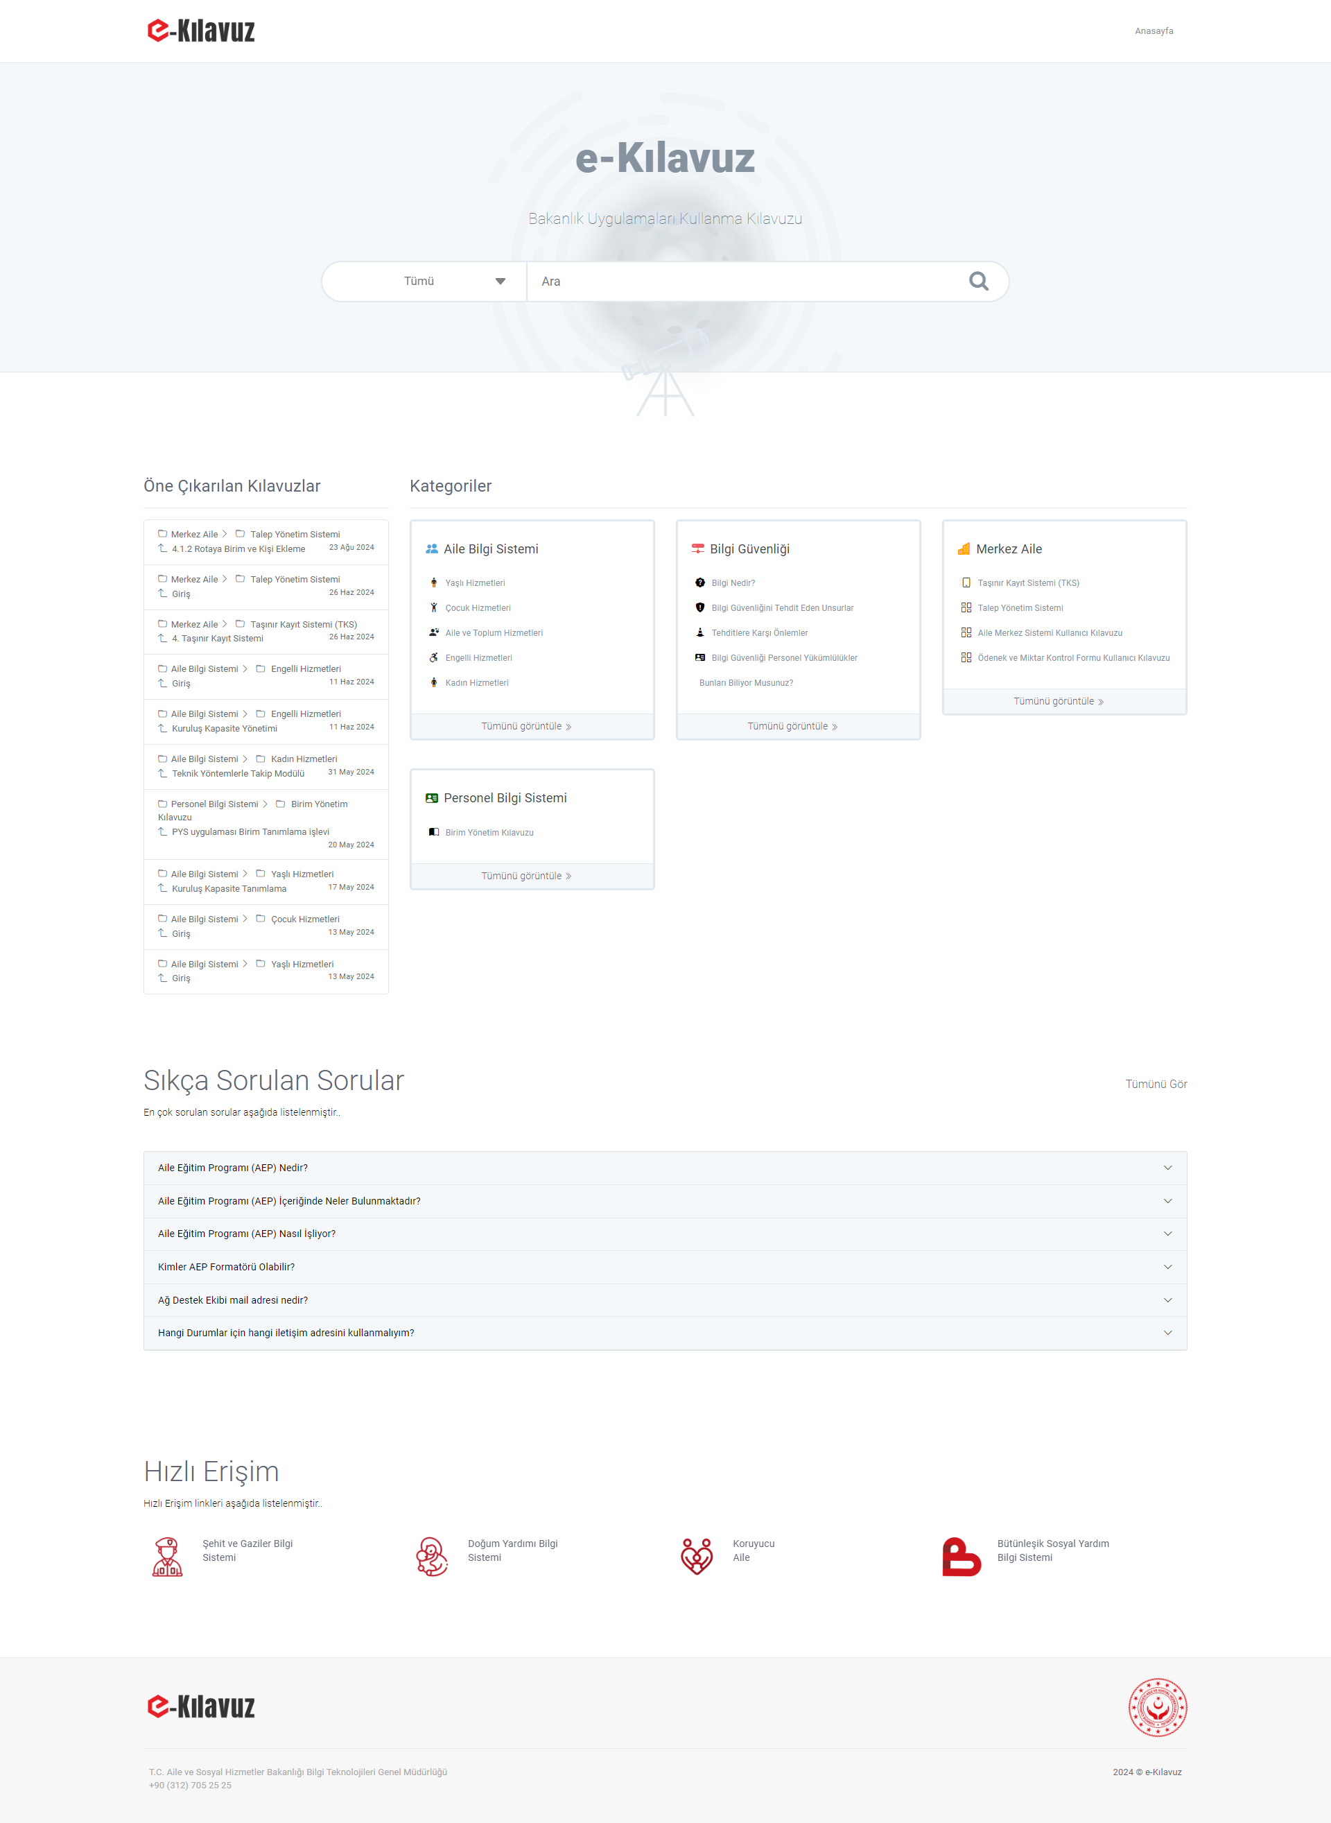Click the search magnifier icon

coord(978,282)
